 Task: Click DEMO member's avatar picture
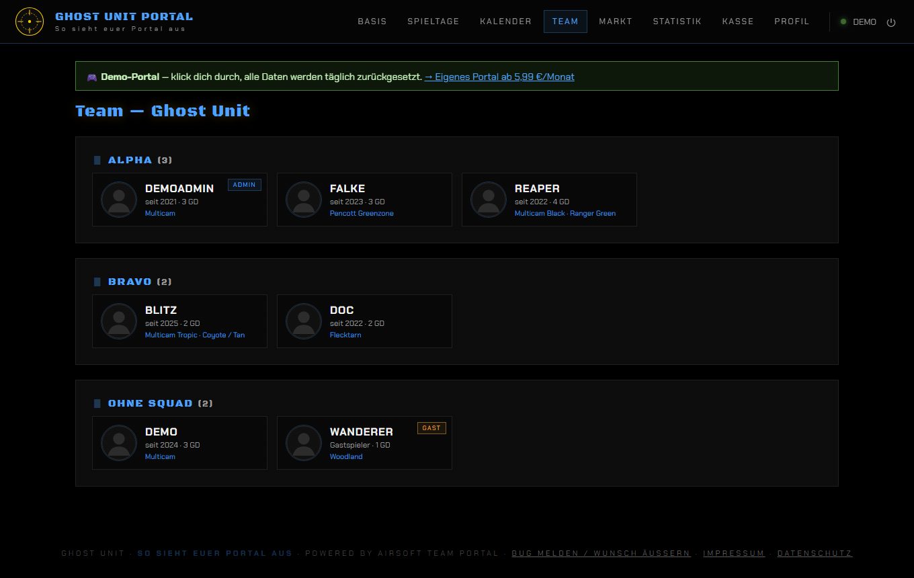[x=119, y=443]
